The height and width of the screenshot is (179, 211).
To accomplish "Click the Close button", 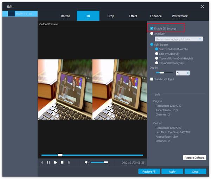I will [195, 172].
